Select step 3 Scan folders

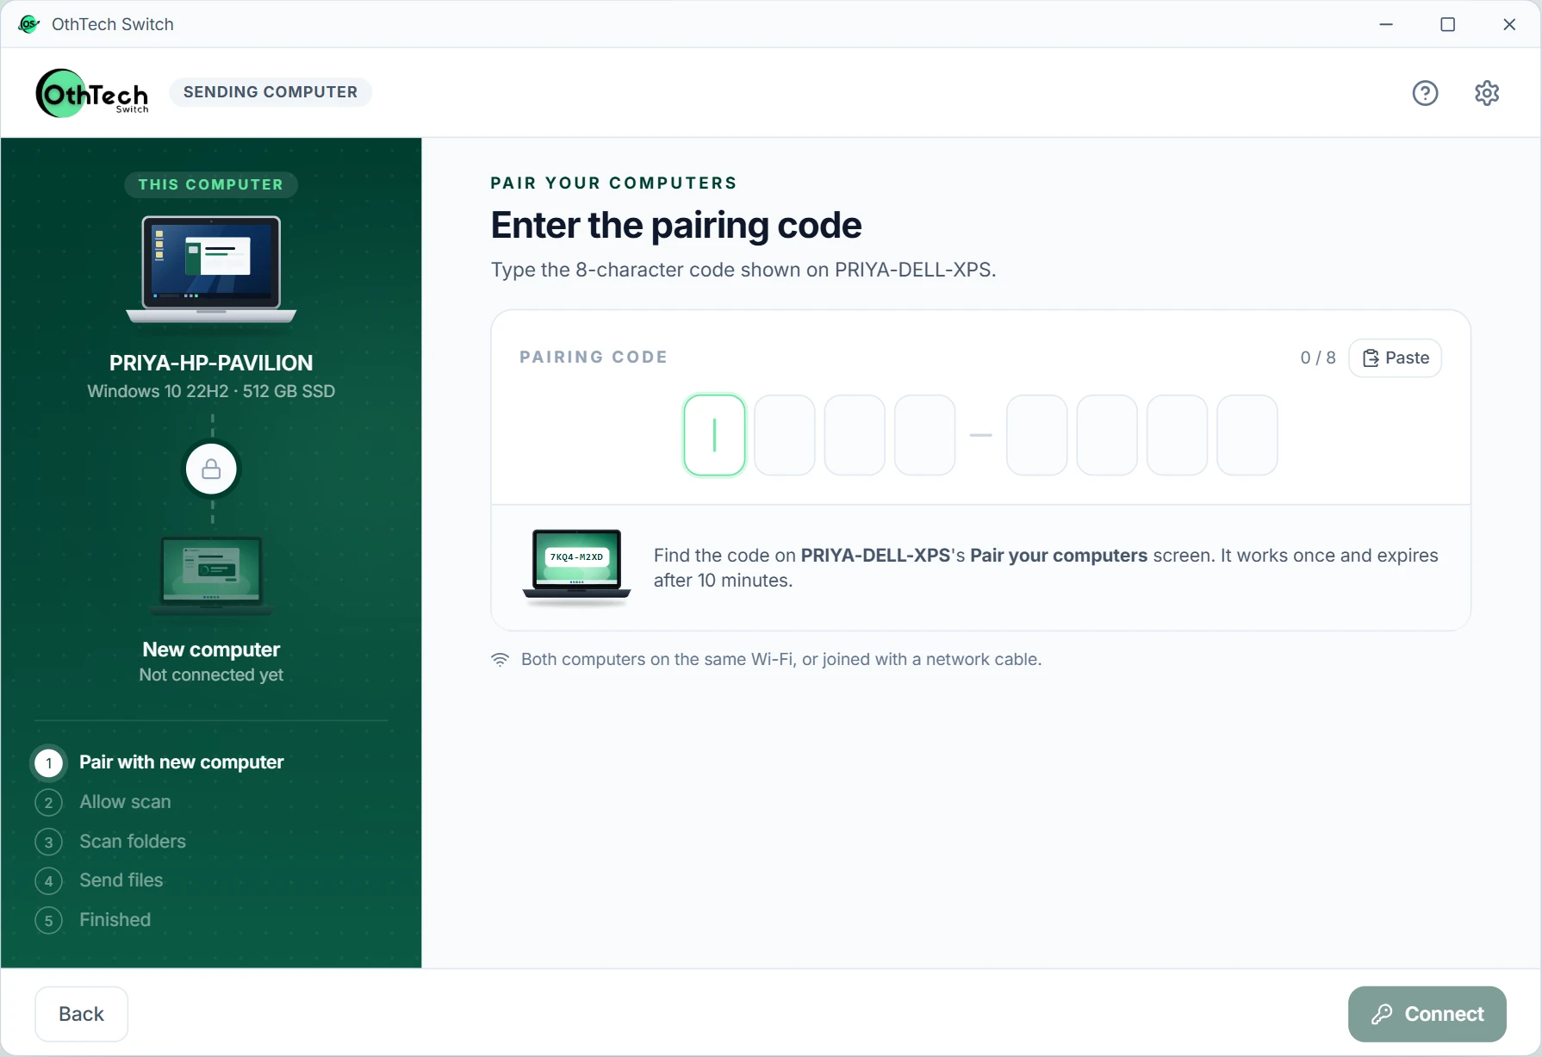tap(110, 842)
